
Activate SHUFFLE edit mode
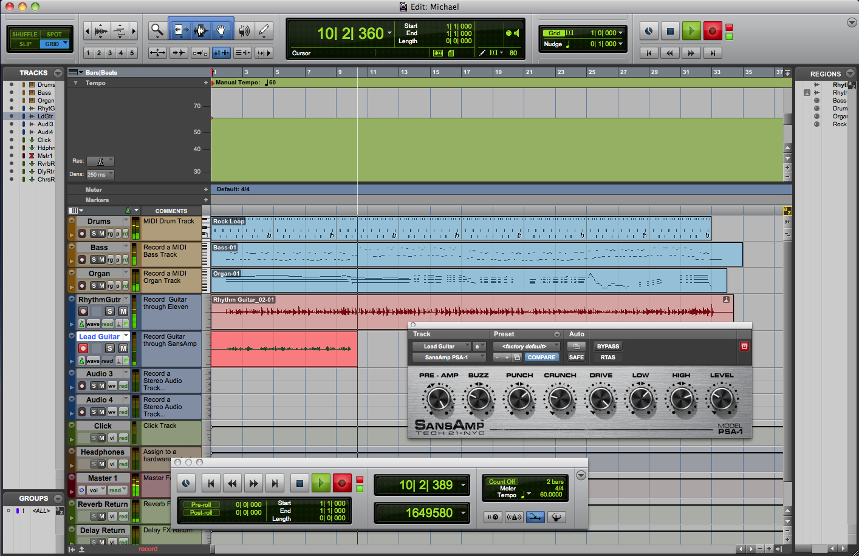(25, 34)
